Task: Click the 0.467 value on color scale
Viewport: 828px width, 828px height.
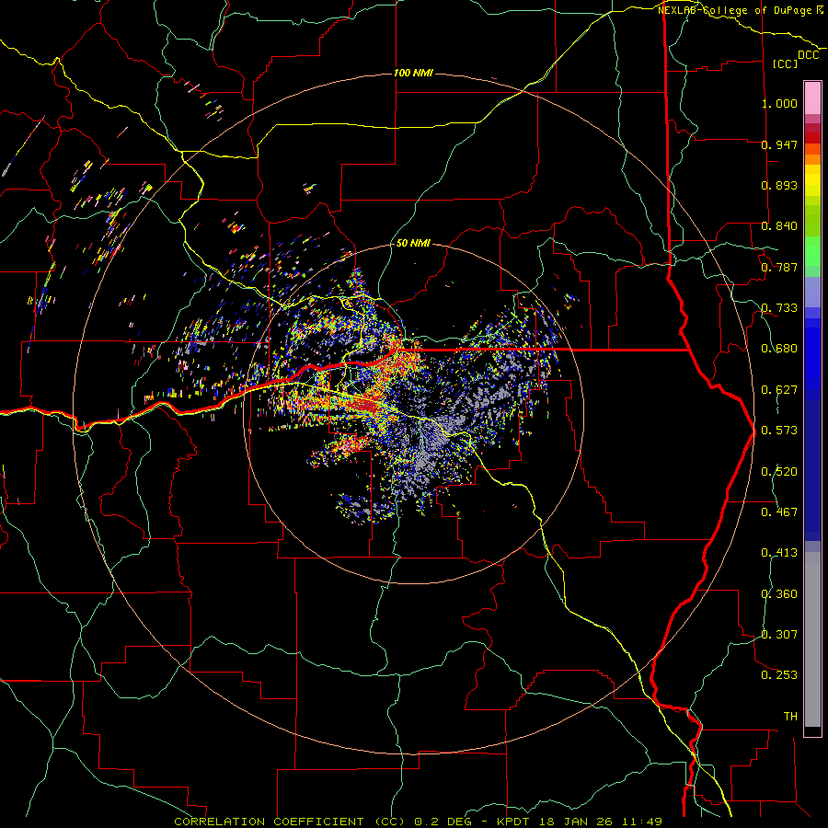Action: (779, 512)
